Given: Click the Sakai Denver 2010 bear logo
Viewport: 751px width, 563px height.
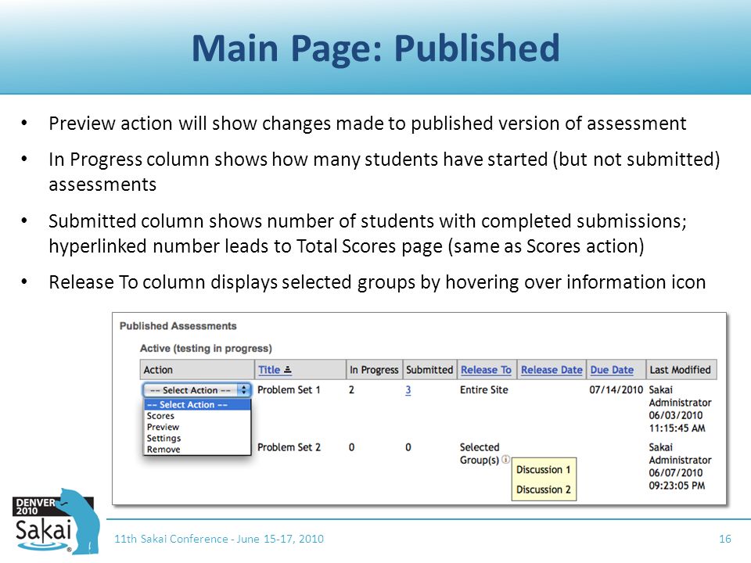Looking at the screenshot, I should click(x=55, y=523).
